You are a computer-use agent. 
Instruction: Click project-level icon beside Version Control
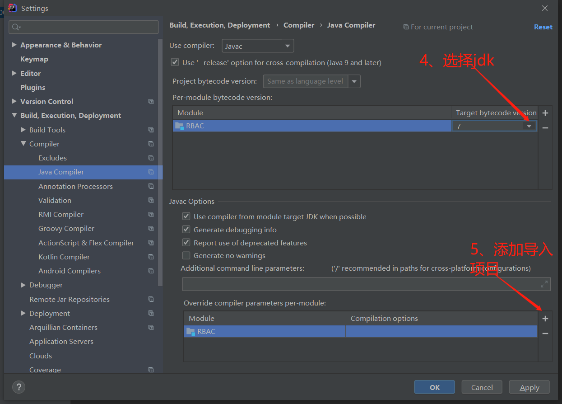(151, 102)
